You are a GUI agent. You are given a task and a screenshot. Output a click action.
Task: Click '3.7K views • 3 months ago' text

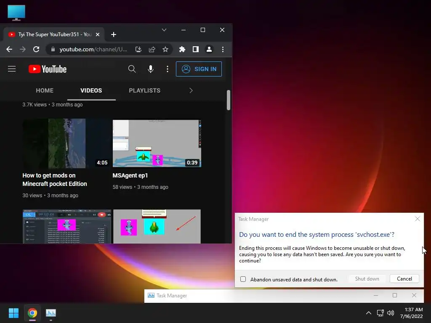point(53,105)
